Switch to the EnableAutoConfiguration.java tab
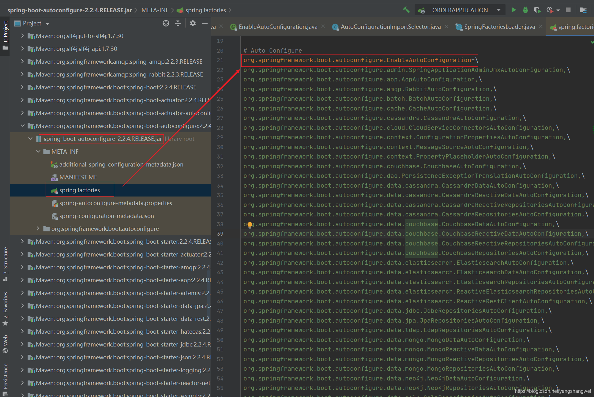This screenshot has width=594, height=397. click(278, 27)
